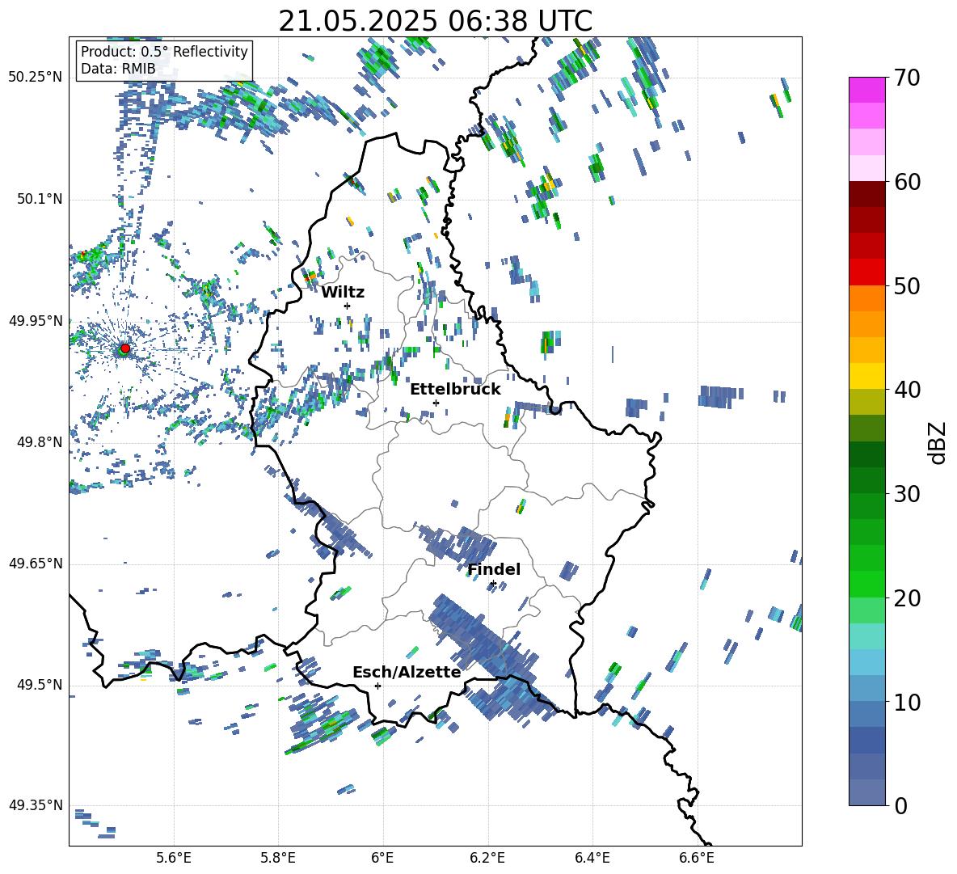Click the title timestamp 21.05.2025 06:38 UTC
The width and height of the screenshot is (957, 874).
(436, 21)
